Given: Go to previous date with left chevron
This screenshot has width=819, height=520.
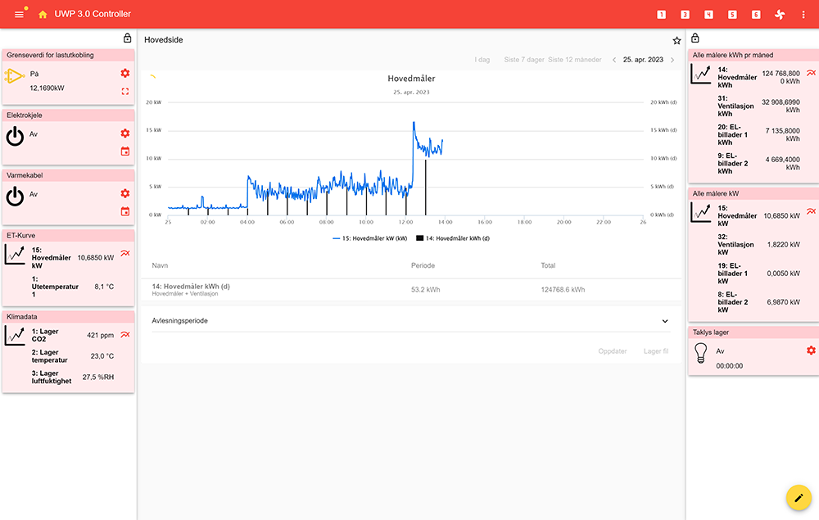Looking at the screenshot, I should [614, 60].
